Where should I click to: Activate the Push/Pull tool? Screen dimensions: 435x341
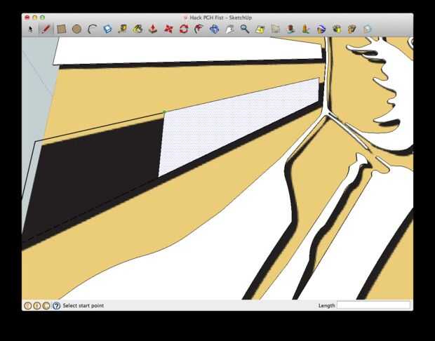pos(153,29)
